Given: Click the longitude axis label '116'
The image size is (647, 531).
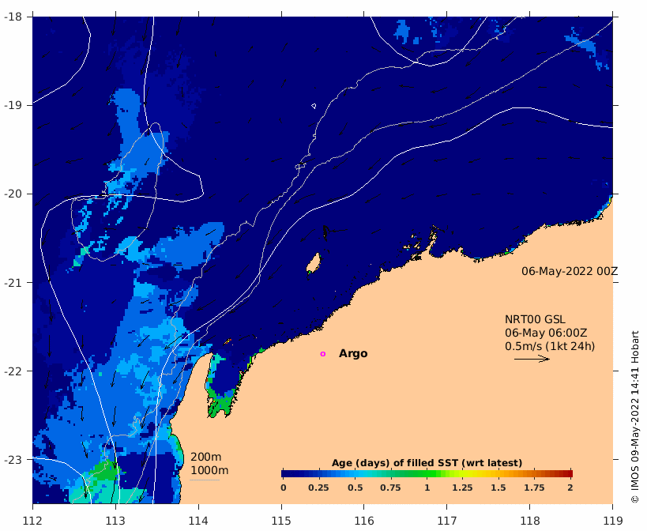Looking at the screenshot, I should (x=364, y=521).
